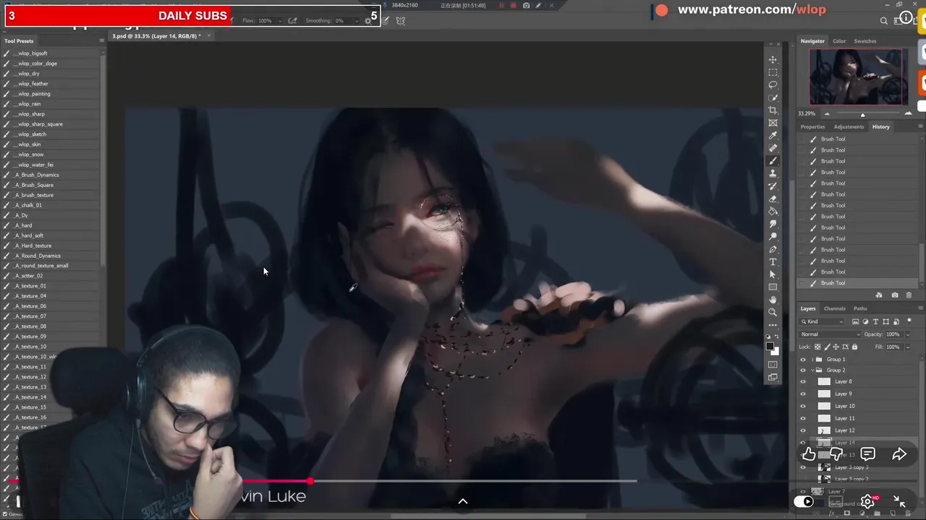The height and width of the screenshot is (520, 926).
Task: Collapse Group 2 folder in Layers
Action: click(812, 370)
